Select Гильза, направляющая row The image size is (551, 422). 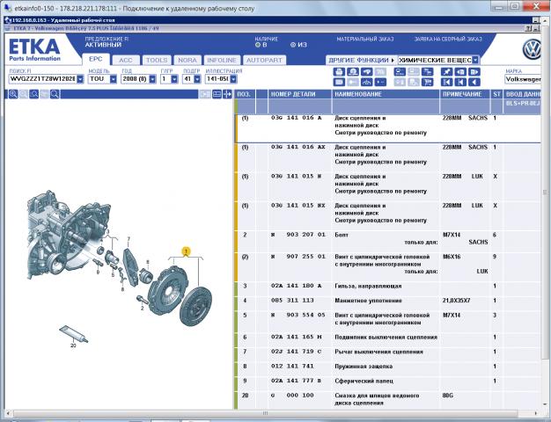387,286
